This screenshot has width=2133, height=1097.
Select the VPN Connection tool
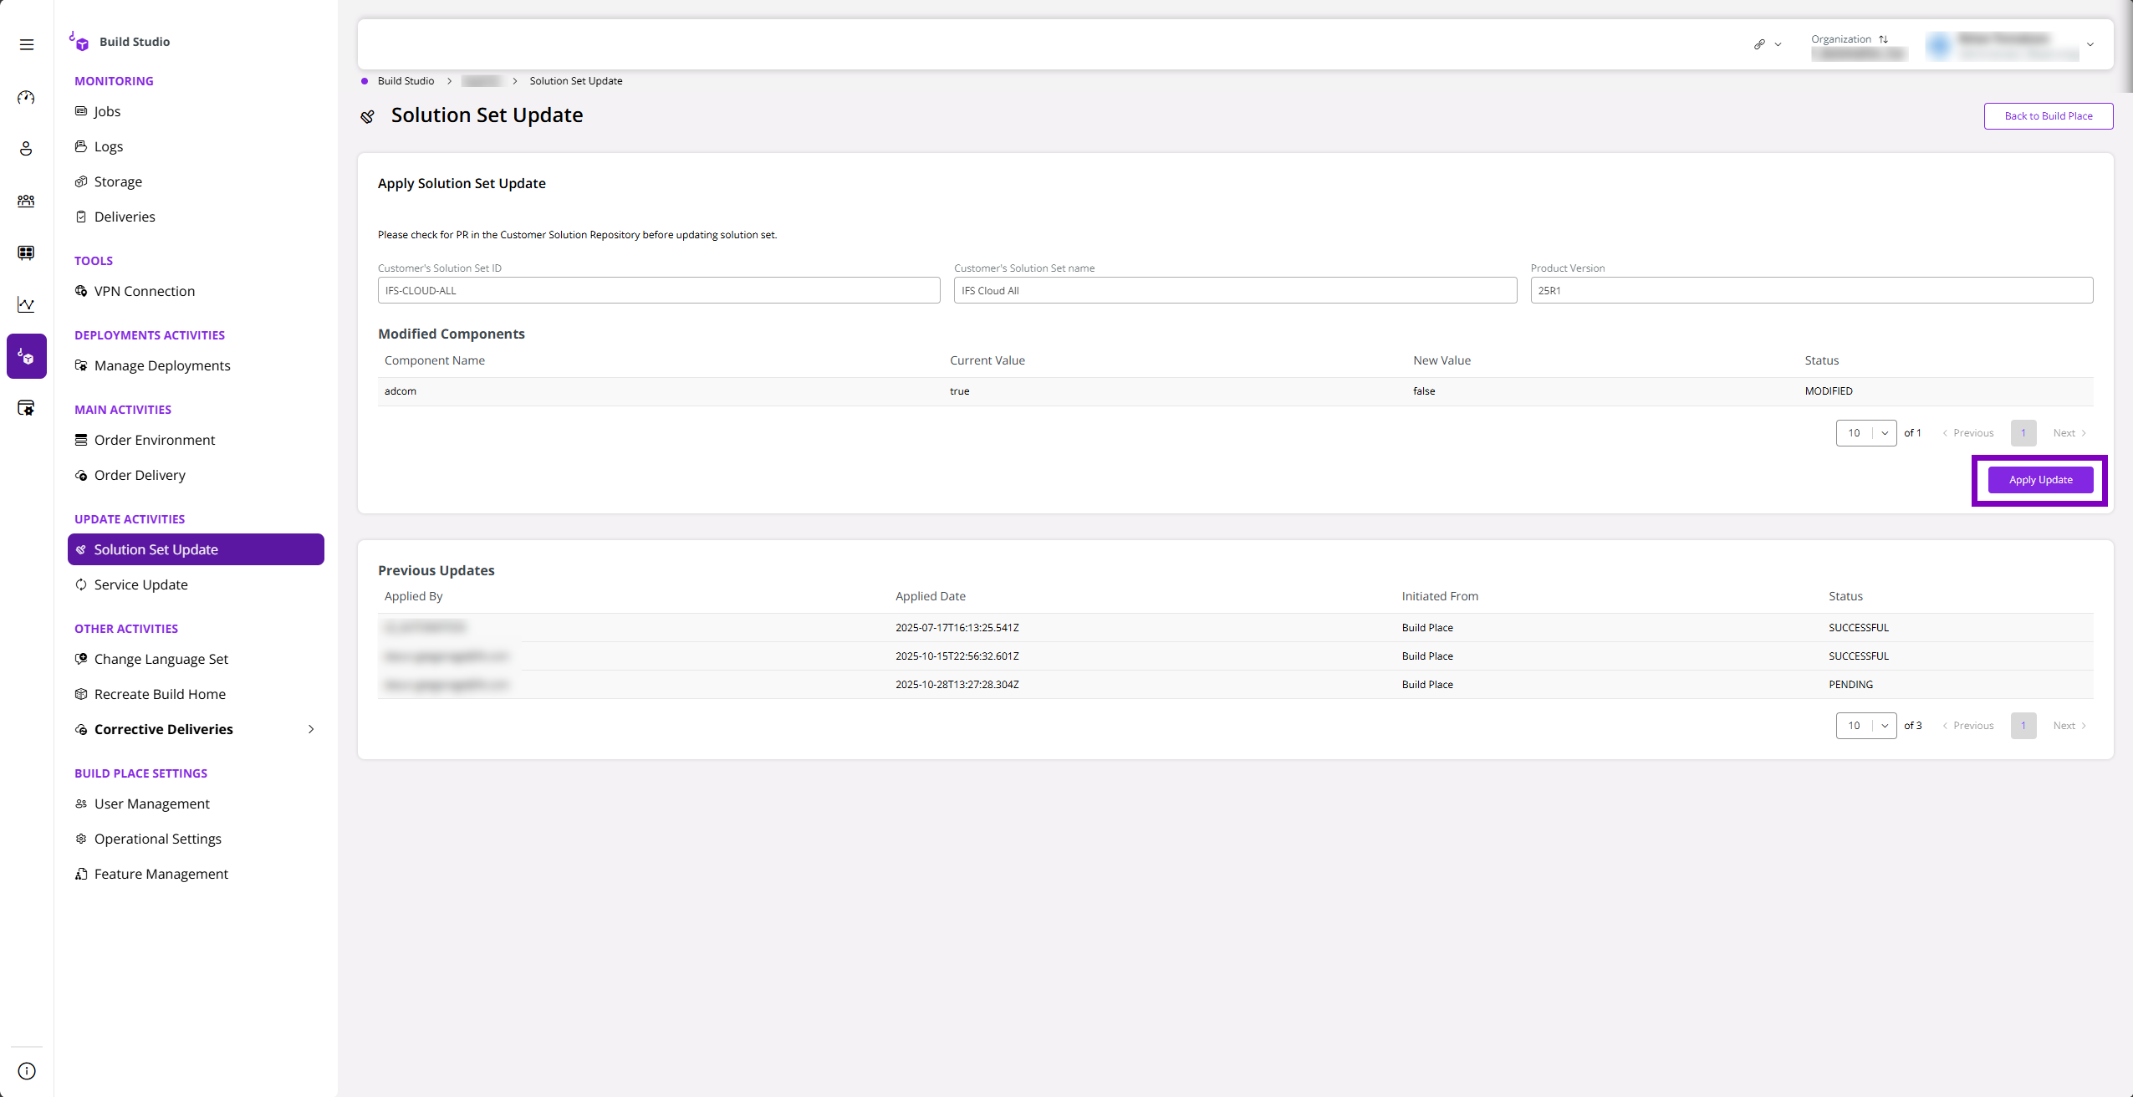tap(144, 291)
